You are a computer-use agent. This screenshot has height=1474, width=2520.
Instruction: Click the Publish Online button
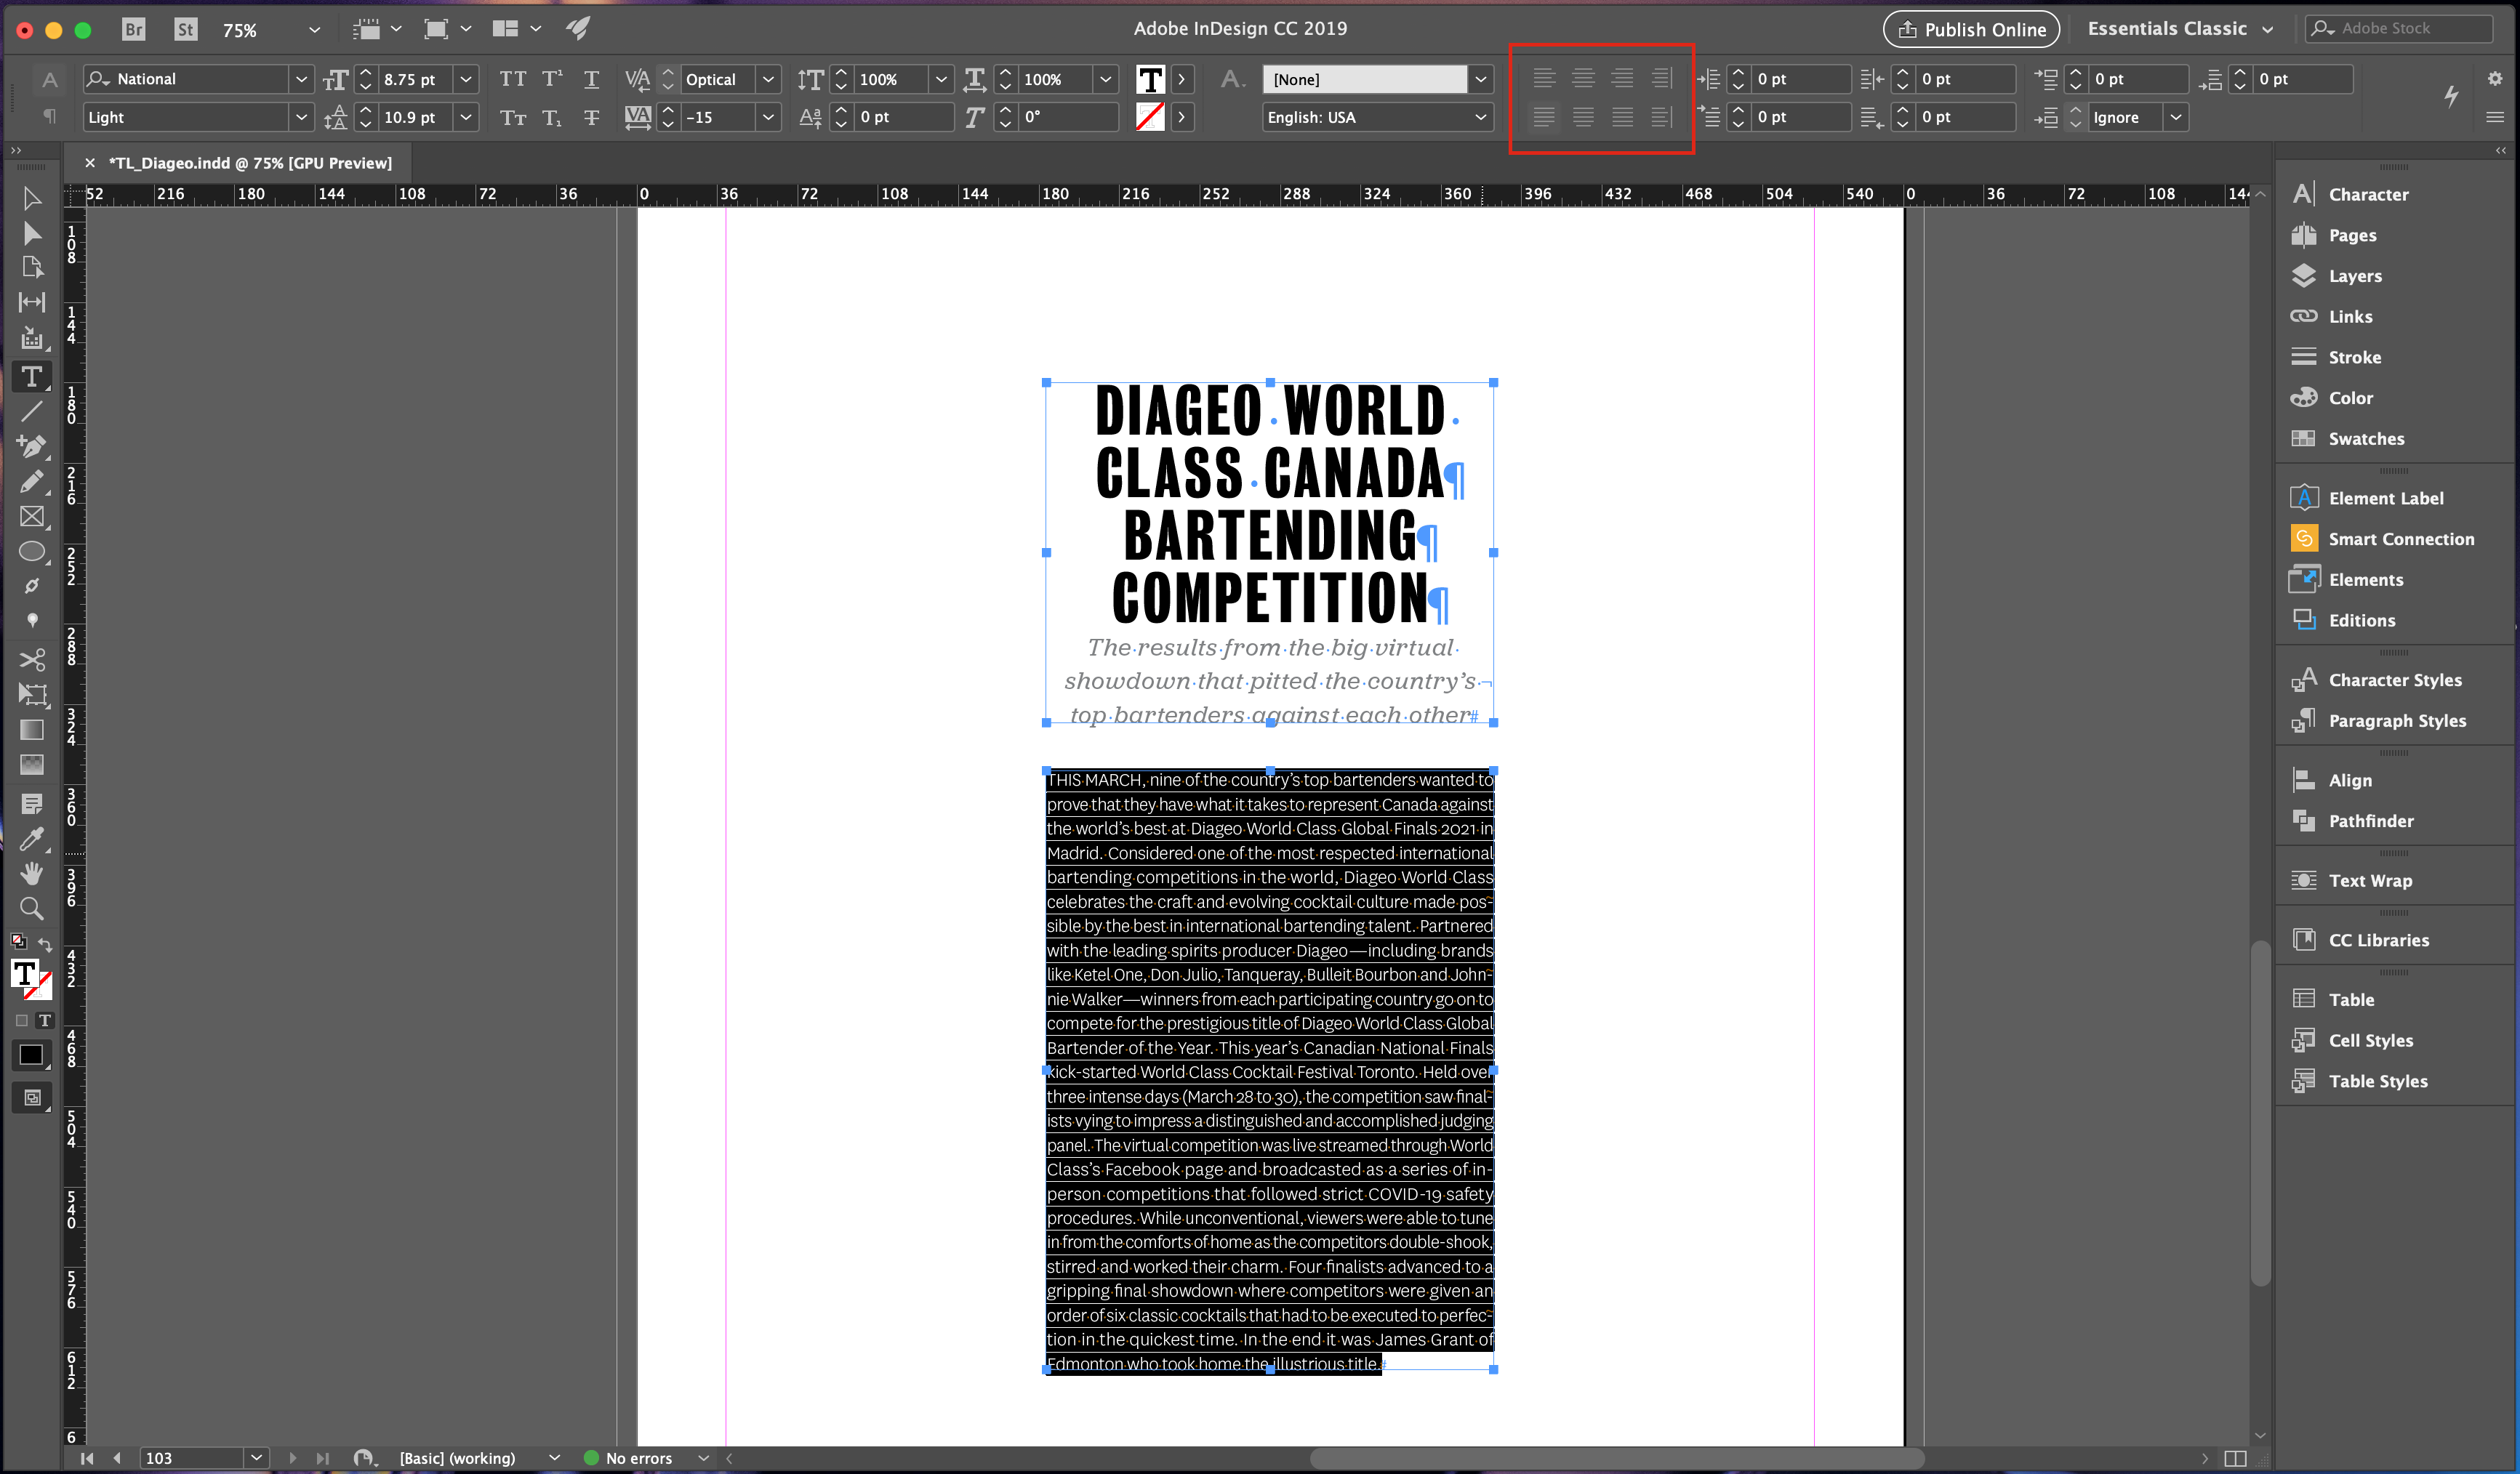point(1970,29)
